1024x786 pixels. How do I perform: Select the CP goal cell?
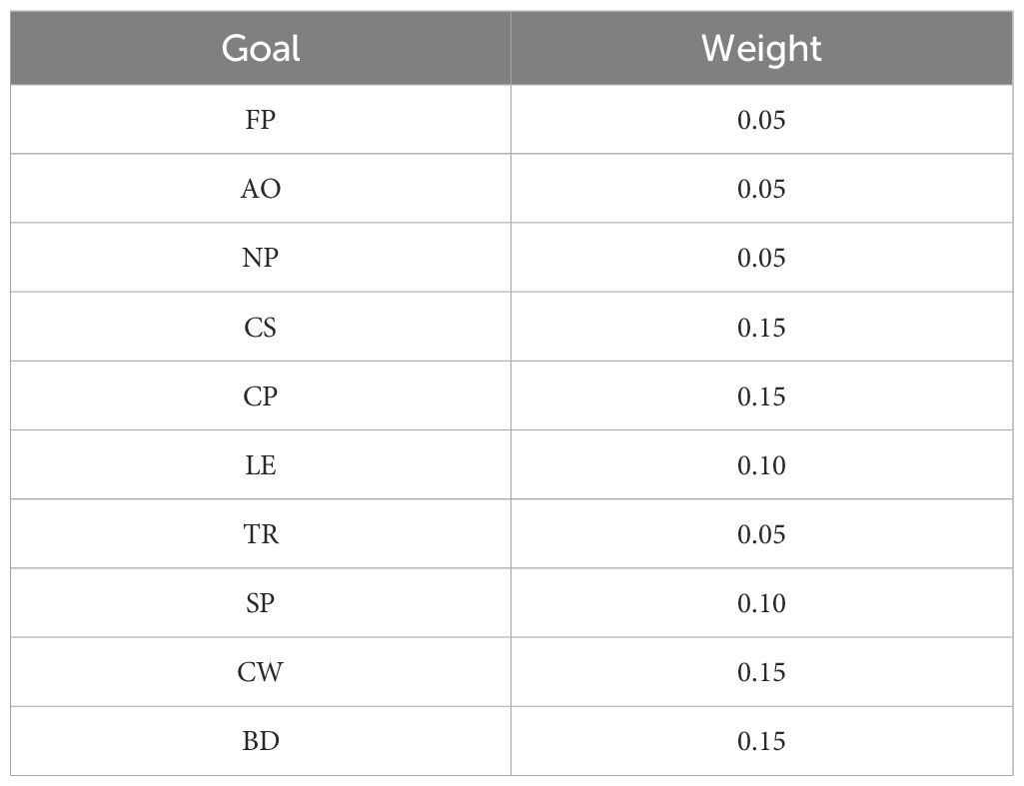(x=261, y=395)
